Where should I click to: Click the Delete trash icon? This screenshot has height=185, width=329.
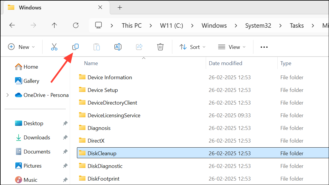(x=160, y=47)
